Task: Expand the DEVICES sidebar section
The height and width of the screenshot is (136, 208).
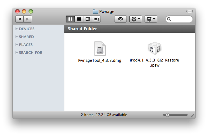Action: coord(16,29)
